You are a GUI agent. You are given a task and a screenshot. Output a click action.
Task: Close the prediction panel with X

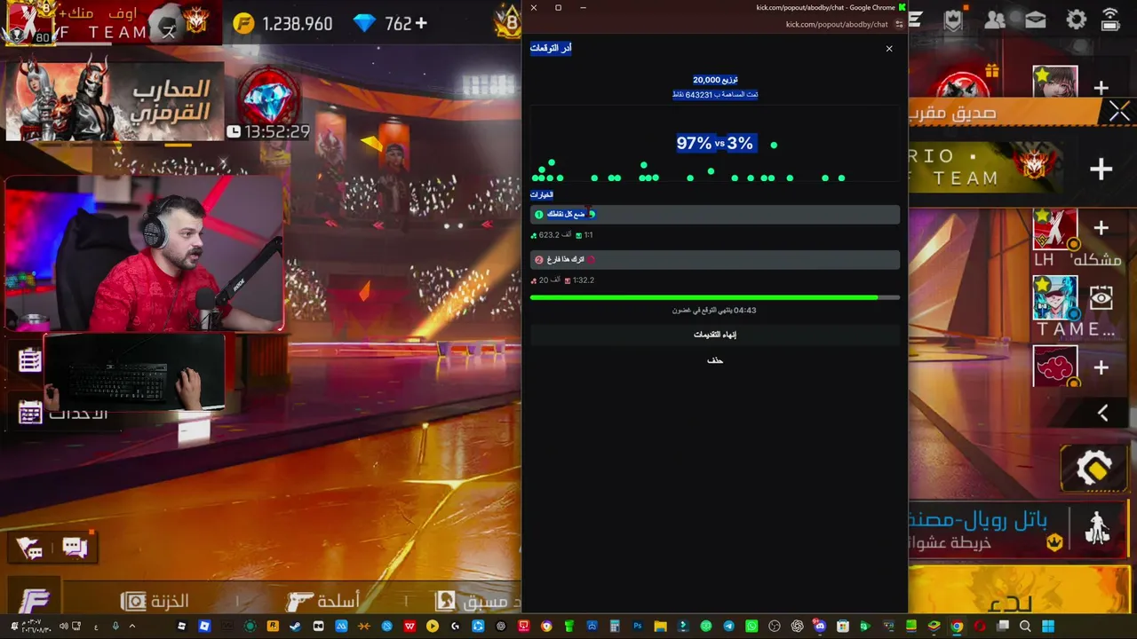pos(889,49)
